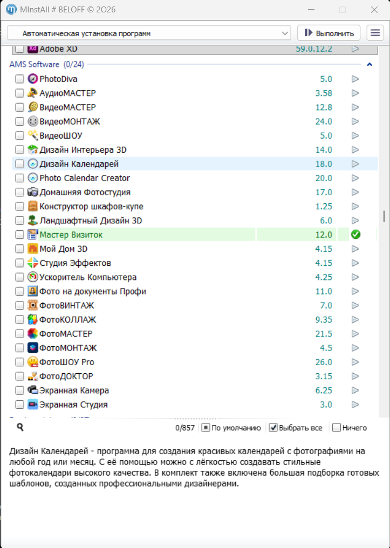Select the Ускоритель Компьютера row

tap(195, 277)
